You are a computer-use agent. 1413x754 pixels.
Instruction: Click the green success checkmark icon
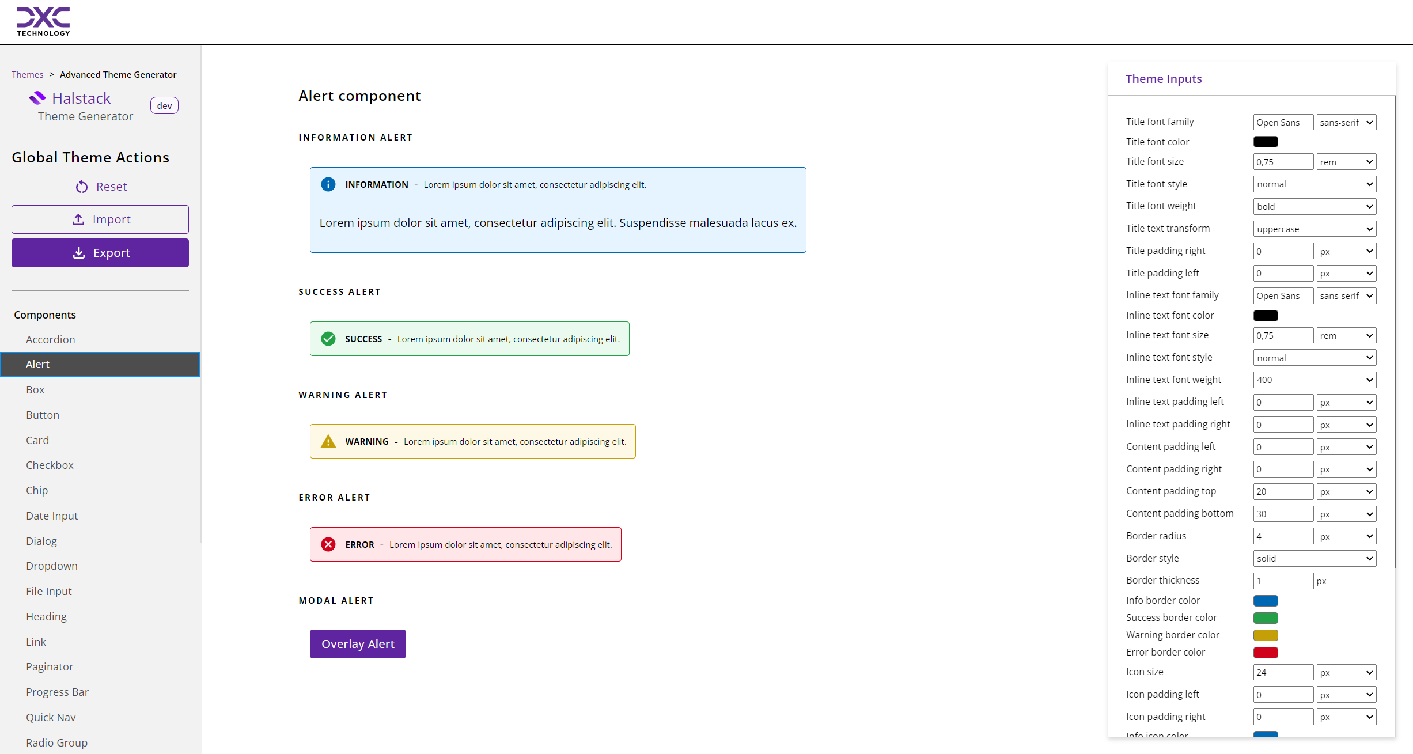click(328, 339)
